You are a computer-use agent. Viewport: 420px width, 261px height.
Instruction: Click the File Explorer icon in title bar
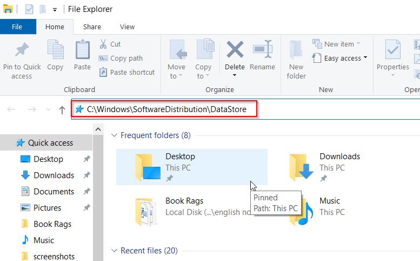pos(8,9)
